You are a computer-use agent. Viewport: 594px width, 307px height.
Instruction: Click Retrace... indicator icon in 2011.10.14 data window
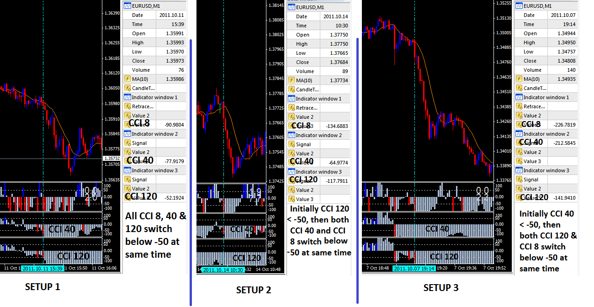[291, 108]
